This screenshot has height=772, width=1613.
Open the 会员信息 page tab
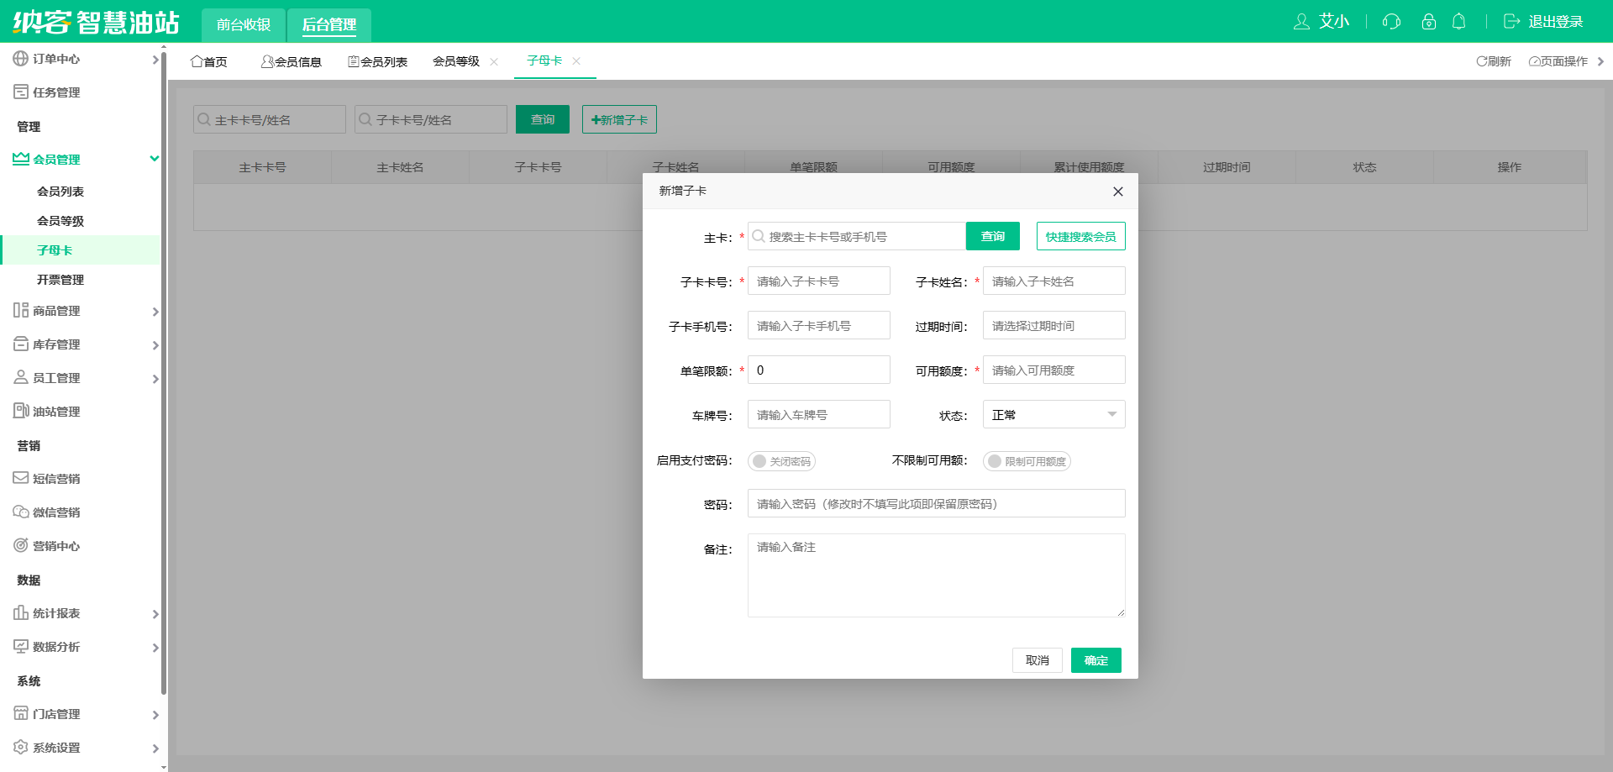coord(292,61)
